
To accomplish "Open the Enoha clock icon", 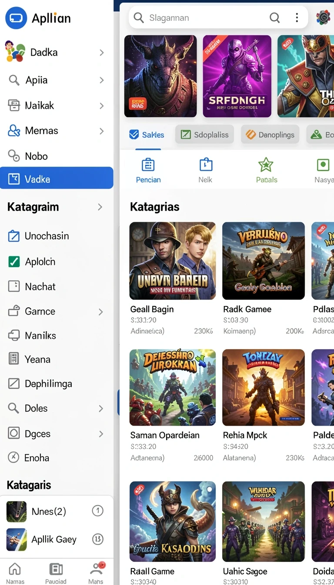I will [x=14, y=457].
